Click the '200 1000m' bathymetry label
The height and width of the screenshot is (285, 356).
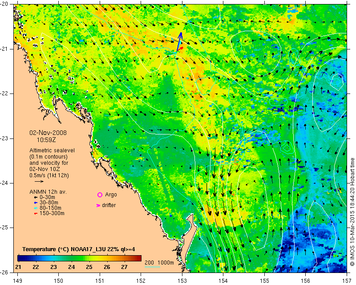click(159, 263)
